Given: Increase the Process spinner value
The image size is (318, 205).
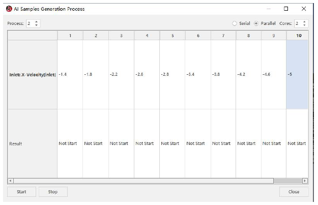Looking at the screenshot, I should [37, 22].
